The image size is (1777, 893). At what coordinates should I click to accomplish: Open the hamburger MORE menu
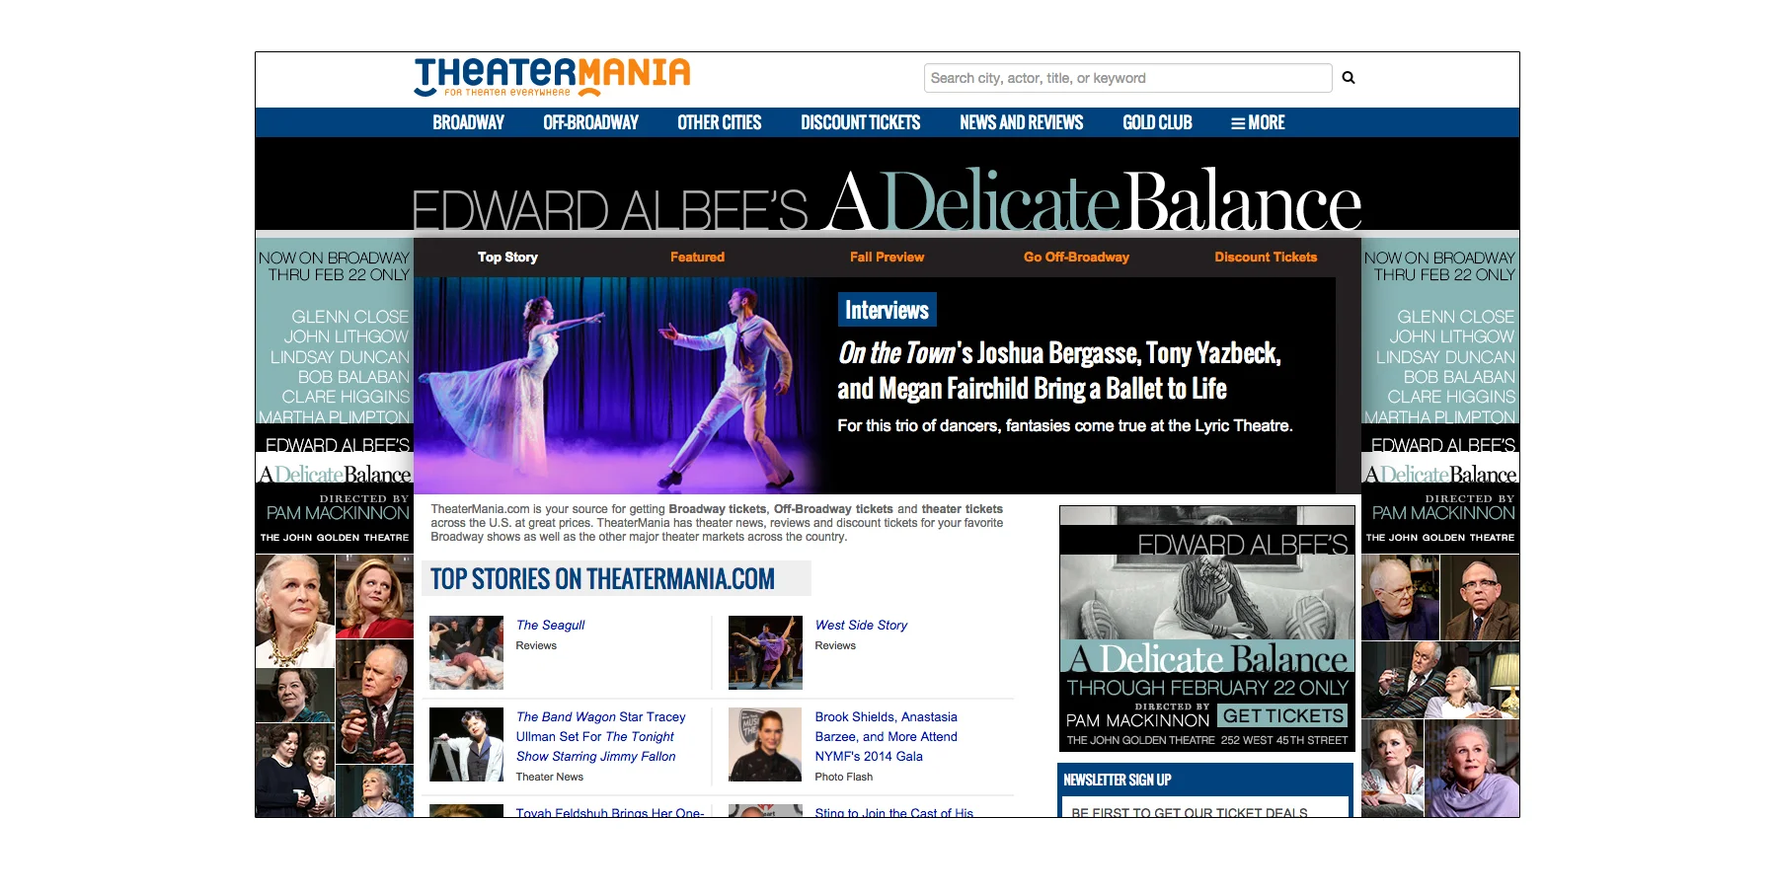click(1258, 122)
